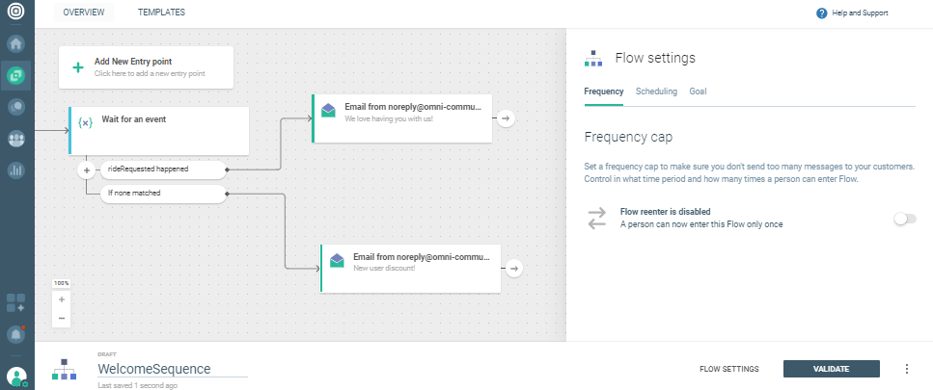Click arrow after 'New user discount' email

(x=515, y=269)
